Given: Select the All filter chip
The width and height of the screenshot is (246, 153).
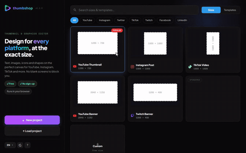Looking at the screenshot, I should pos(74,20).
